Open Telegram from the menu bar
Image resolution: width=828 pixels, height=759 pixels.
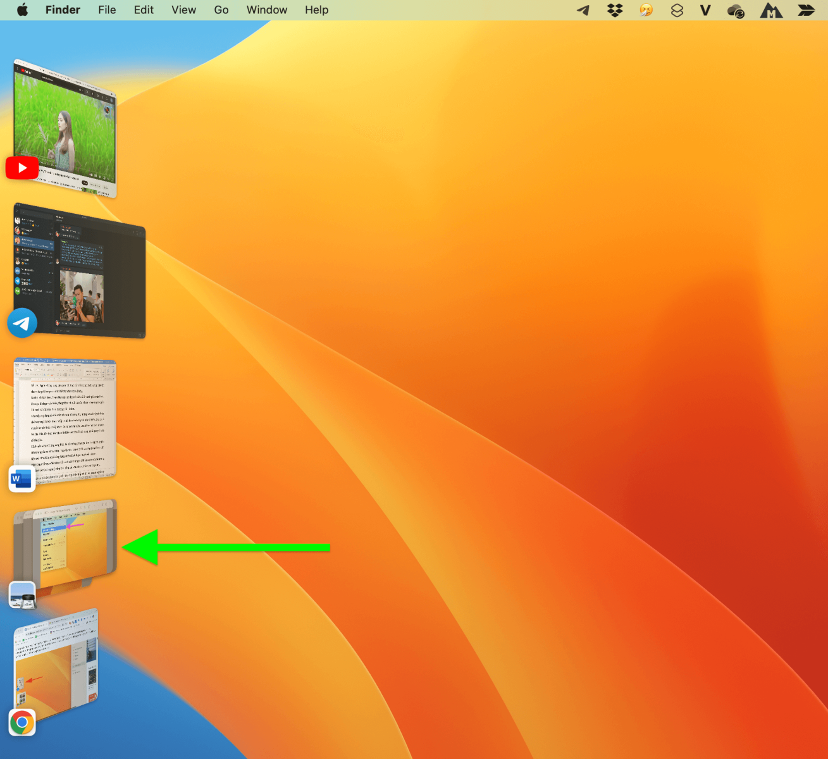(582, 9)
